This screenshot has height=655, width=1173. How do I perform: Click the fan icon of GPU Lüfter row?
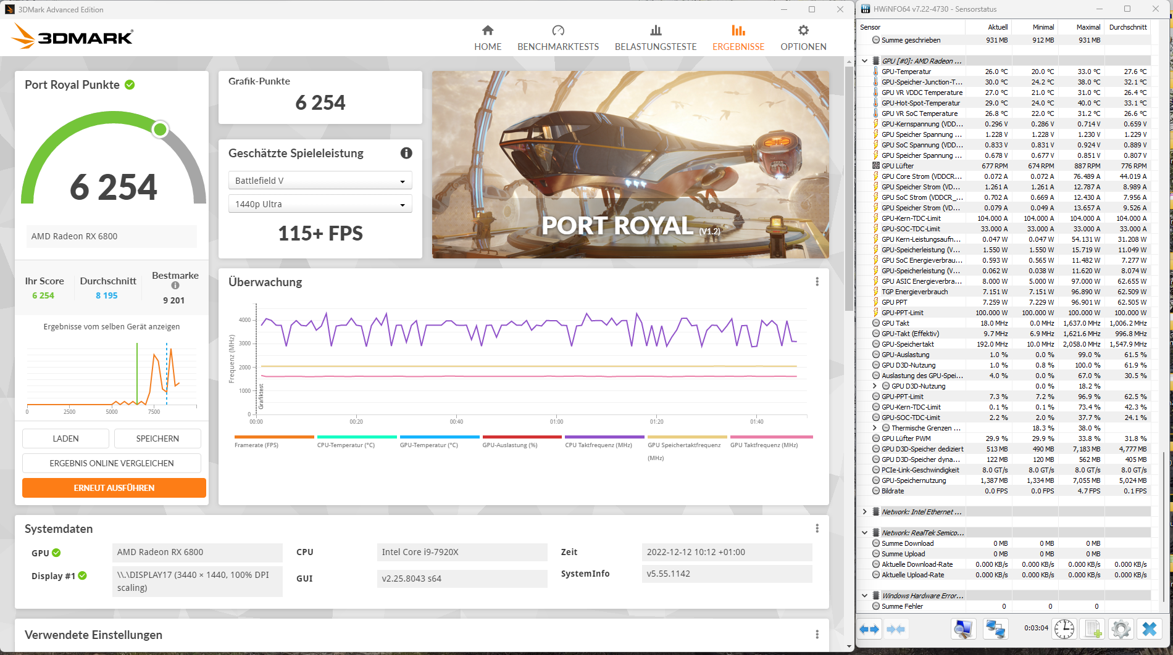click(875, 166)
